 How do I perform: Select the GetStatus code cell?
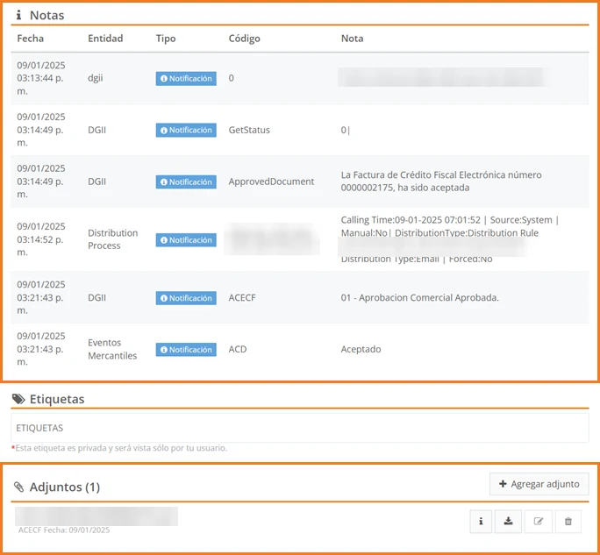(249, 130)
